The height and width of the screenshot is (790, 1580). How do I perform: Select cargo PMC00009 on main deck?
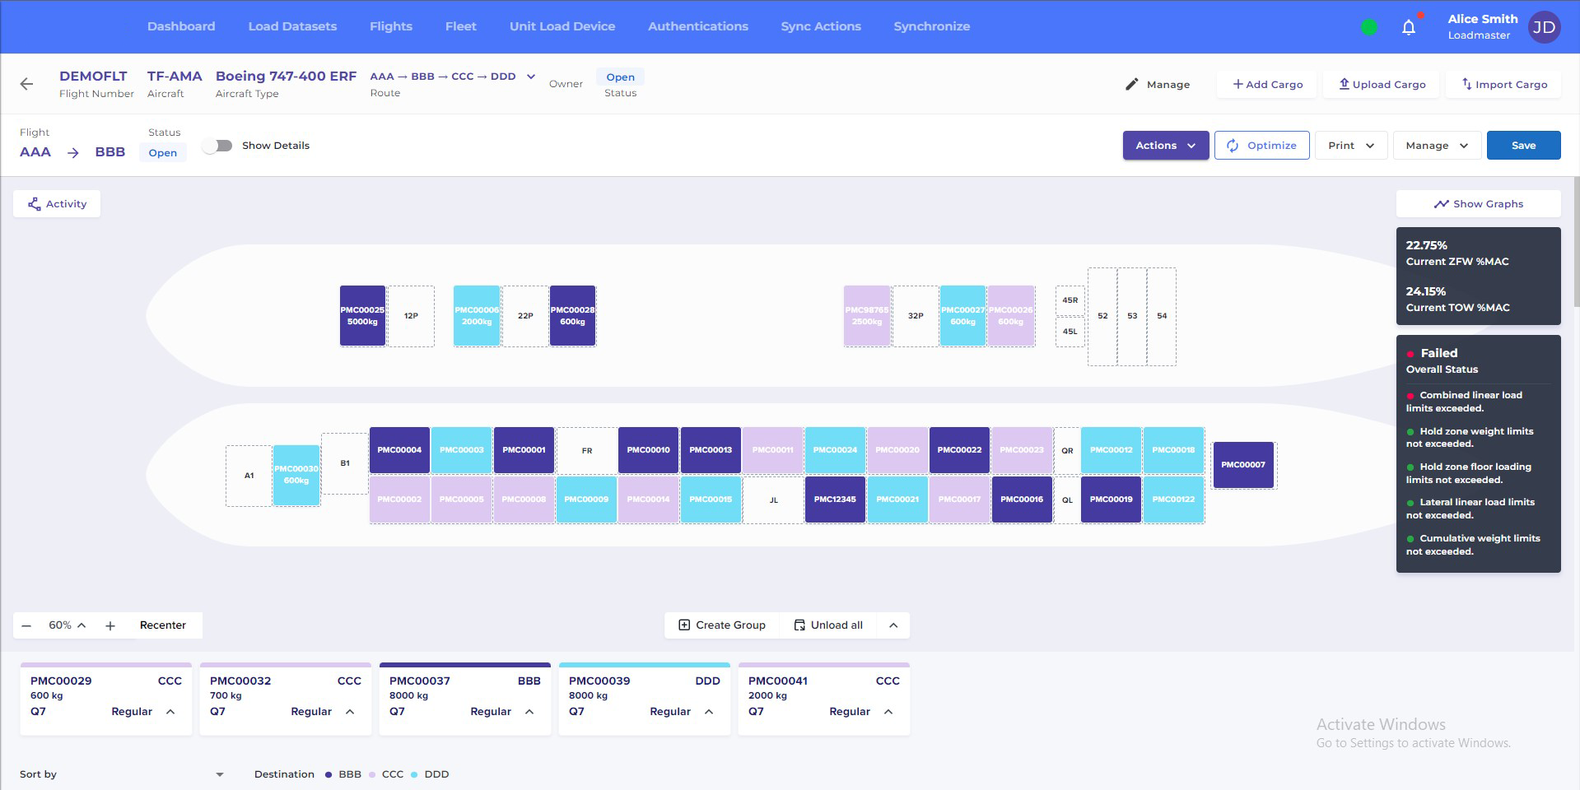586,500
